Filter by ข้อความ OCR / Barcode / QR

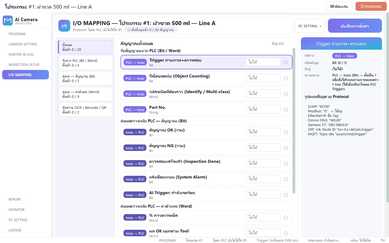pyautogui.click(x=85, y=110)
